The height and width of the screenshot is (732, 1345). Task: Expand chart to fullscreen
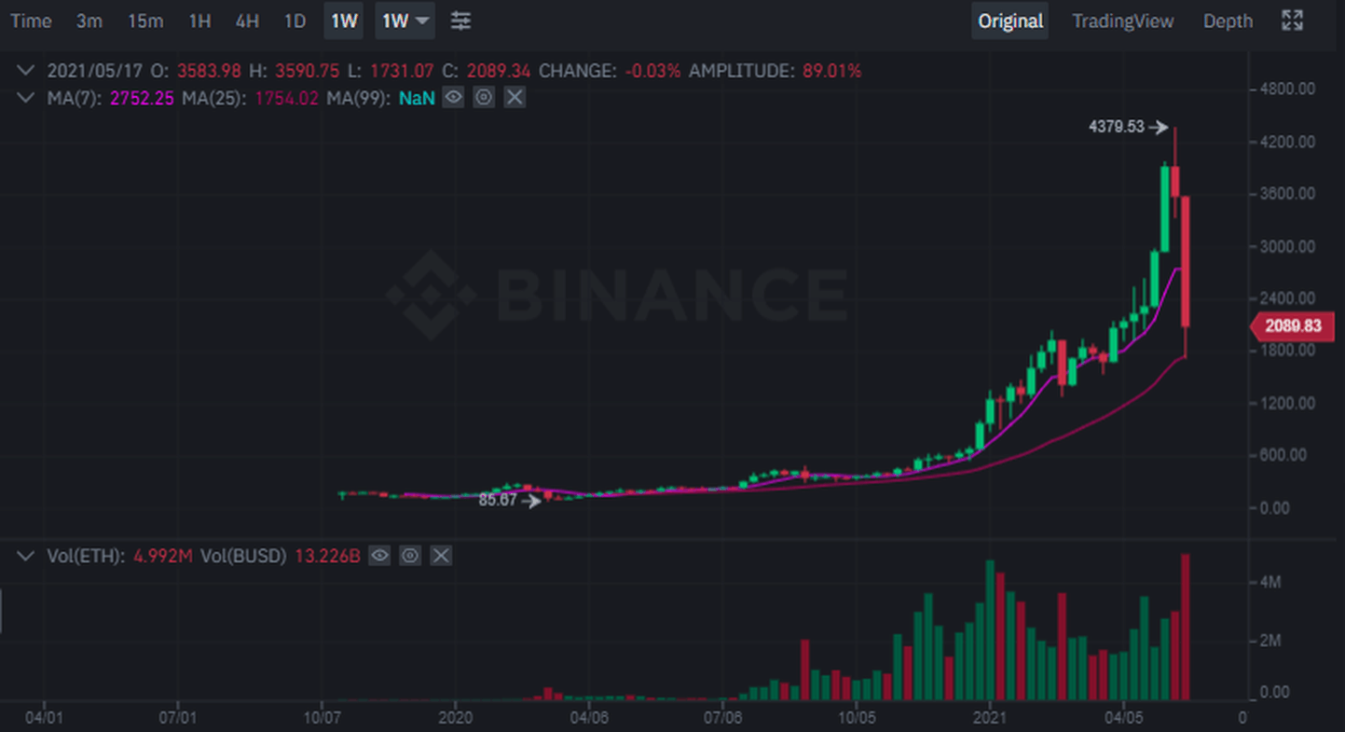(x=1292, y=21)
